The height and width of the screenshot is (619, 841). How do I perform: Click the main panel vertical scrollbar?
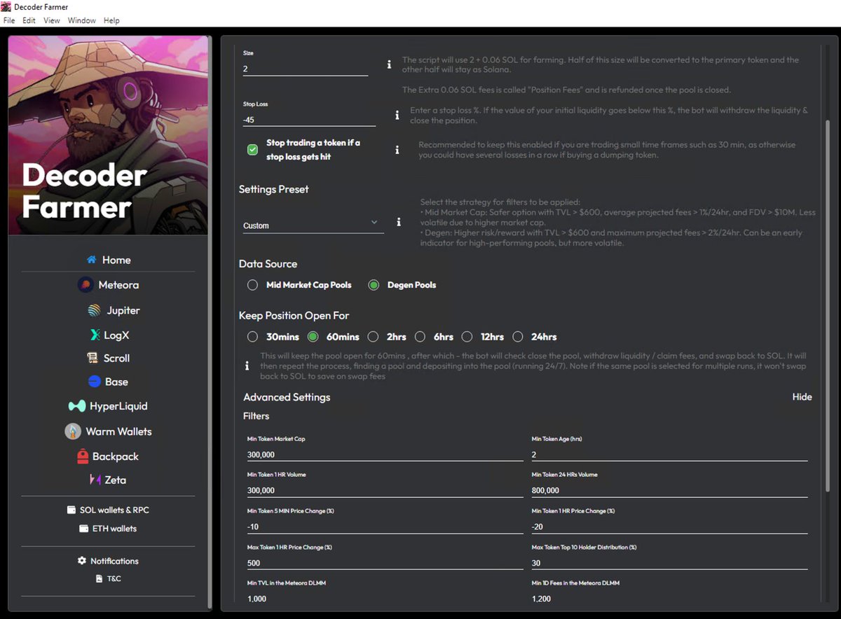click(827, 305)
